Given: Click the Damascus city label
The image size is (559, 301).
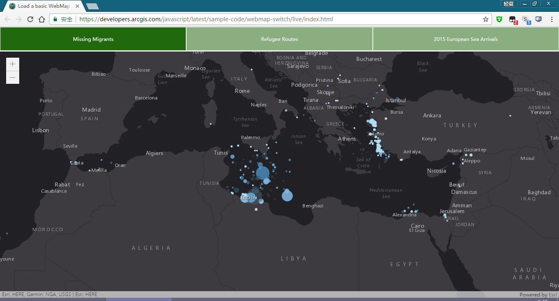Looking at the screenshot, I should pos(464,192).
